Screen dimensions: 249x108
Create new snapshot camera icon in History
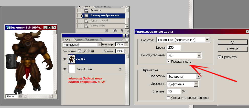(x=115, y=31)
